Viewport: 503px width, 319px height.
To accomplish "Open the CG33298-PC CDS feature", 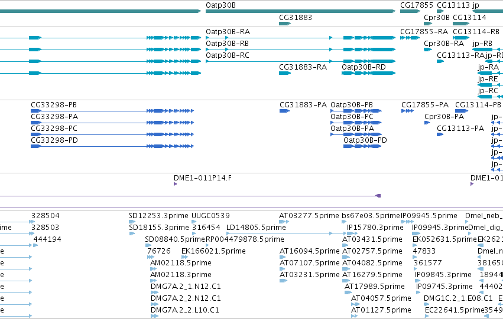I will click(112, 134).
